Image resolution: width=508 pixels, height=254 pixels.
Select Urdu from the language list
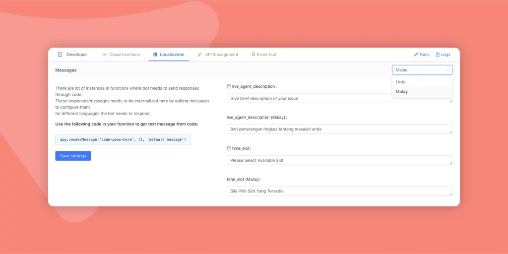click(422, 82)
